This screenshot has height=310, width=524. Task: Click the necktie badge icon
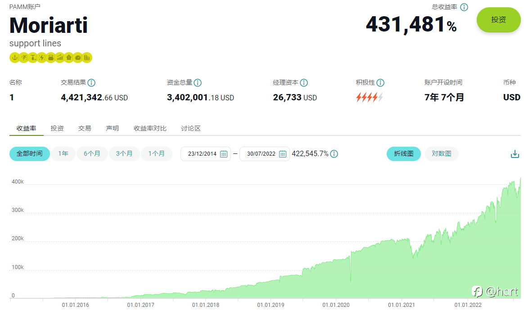(x=33, y=58)
